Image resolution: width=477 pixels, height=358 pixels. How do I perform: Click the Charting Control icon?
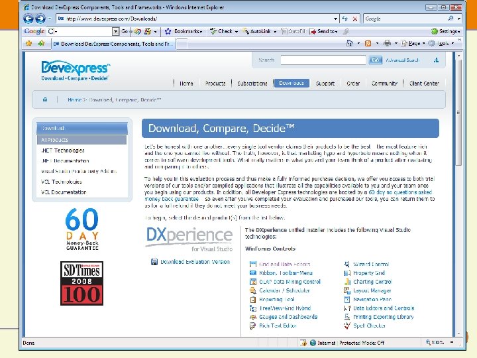pyautogui.click(x=346, y=282)
